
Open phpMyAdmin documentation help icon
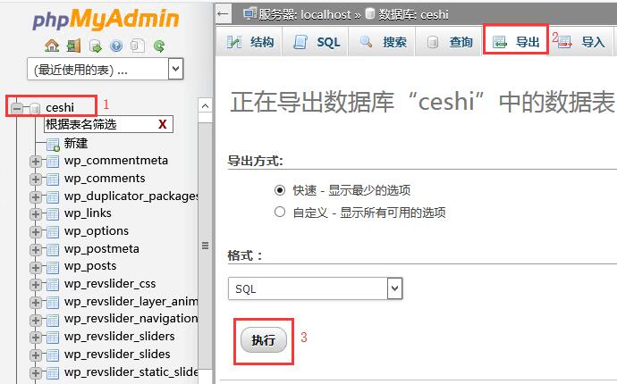(x=115, y=46)
